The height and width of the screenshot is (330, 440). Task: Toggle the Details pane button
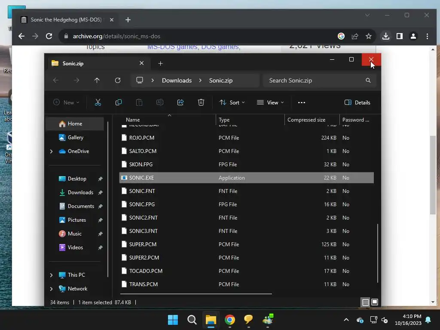pos(357,102)
